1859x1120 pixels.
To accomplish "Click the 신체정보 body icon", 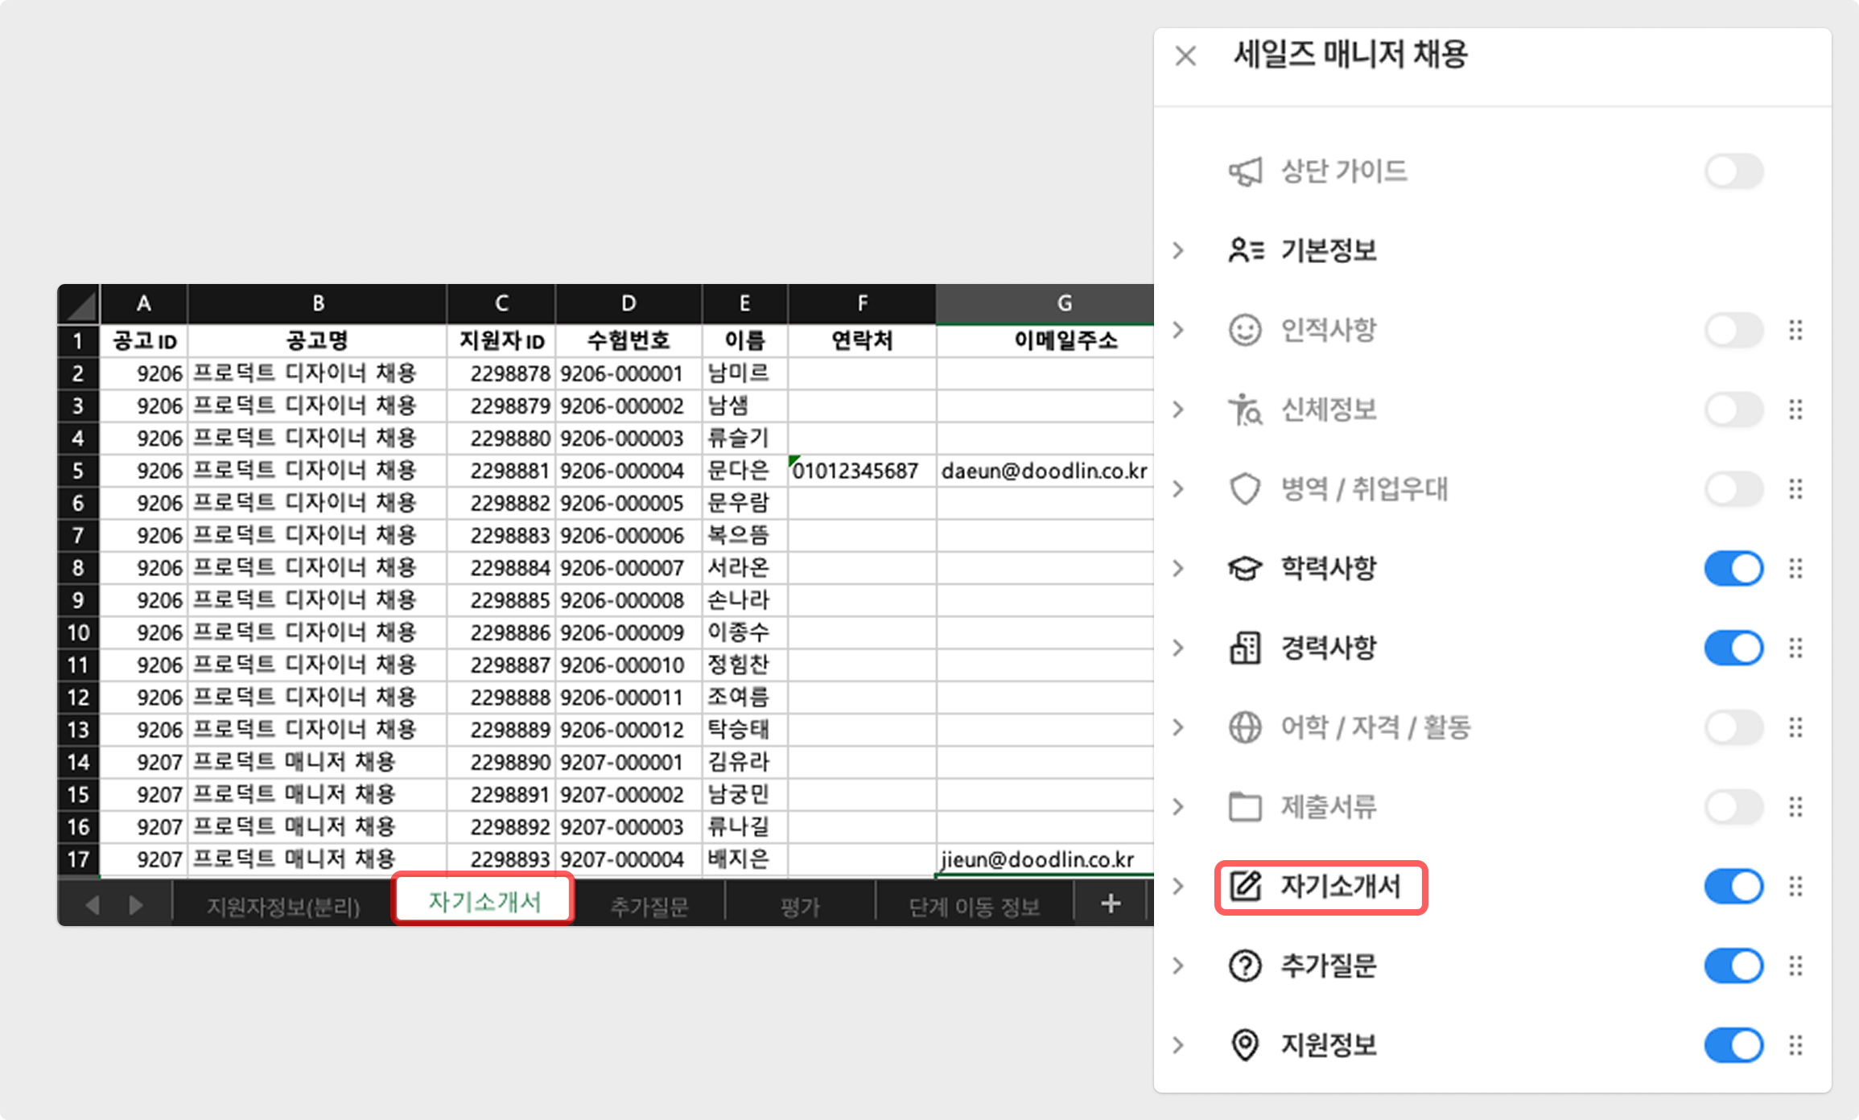I will [x=1245, y=410].
